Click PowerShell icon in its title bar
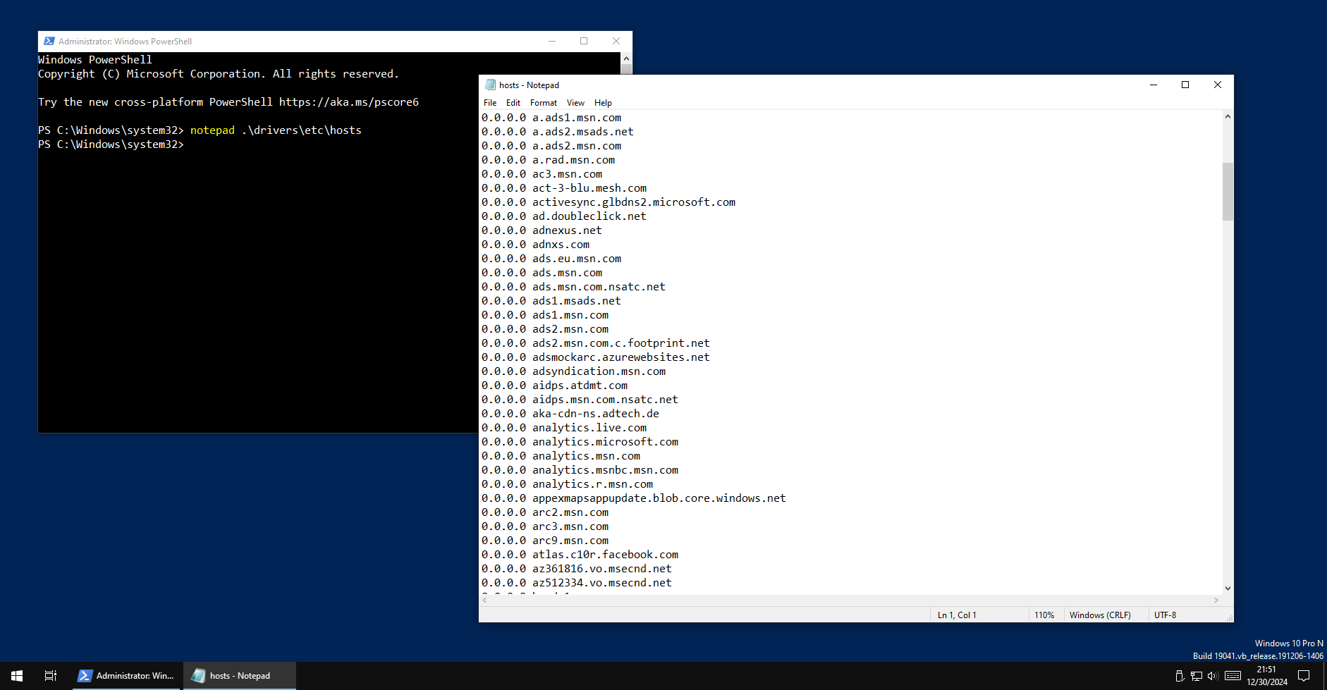The width and height of the screenshot is (1327, 690). (49, 41)
